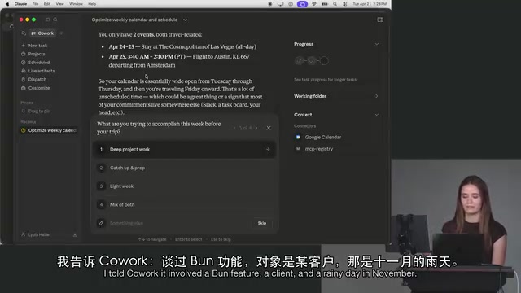521x293 pixels.
Task: Click the arrow on Deep project work row
Action: tap(268, 150)
